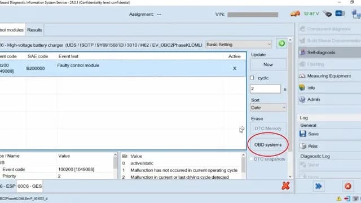Click the Diagnostic Log heading
Viewport: 361px width, 203px height.
pyautogui.click(x=315, y=156)
